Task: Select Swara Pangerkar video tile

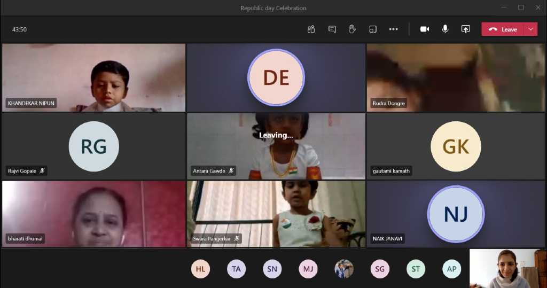Action: (276, 214)
